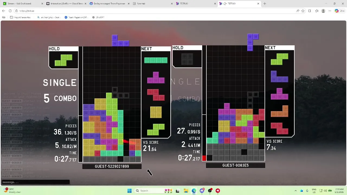The height and width of the screenshot is (195, 347).
Task: Switch to Interaction Botrix Cloud Stream tab
Action: point(66,4)
